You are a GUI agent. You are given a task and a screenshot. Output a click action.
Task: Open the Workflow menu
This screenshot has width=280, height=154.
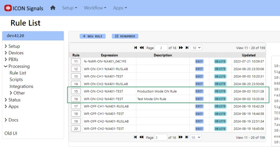click(x=95, y=8)
